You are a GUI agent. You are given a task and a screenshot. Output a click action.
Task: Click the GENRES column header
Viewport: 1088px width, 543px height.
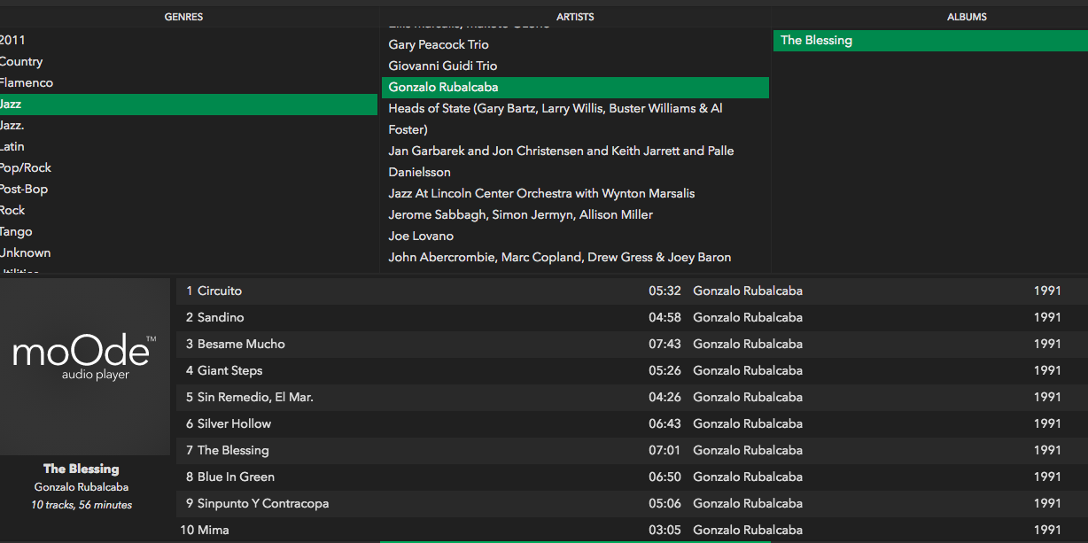coord(183,17)
